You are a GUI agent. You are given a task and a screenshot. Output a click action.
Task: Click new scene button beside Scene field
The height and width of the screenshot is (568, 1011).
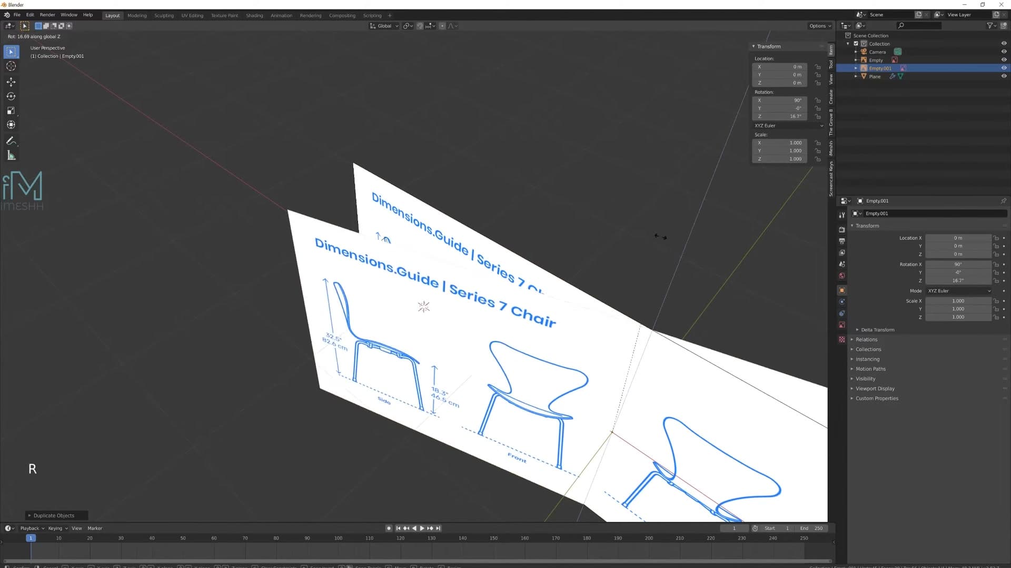pos(918,15)
